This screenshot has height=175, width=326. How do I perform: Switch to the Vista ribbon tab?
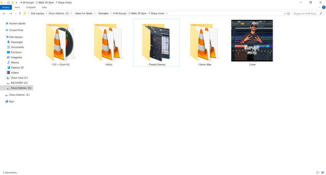[44, 7]
